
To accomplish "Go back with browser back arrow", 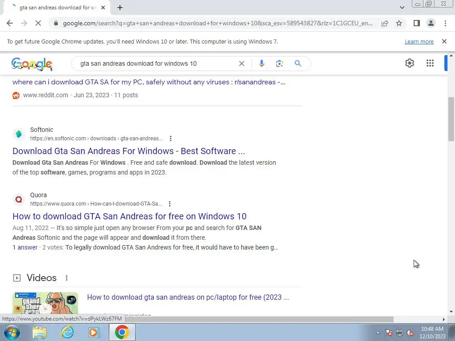I will [10, 23].
